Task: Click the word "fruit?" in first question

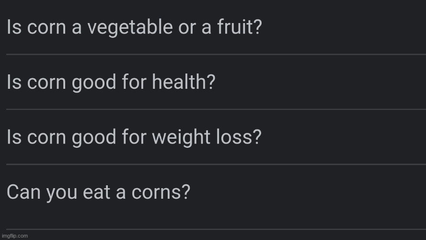Action: pos(240,27)
